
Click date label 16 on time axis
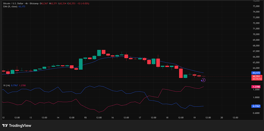coord(112,118)
